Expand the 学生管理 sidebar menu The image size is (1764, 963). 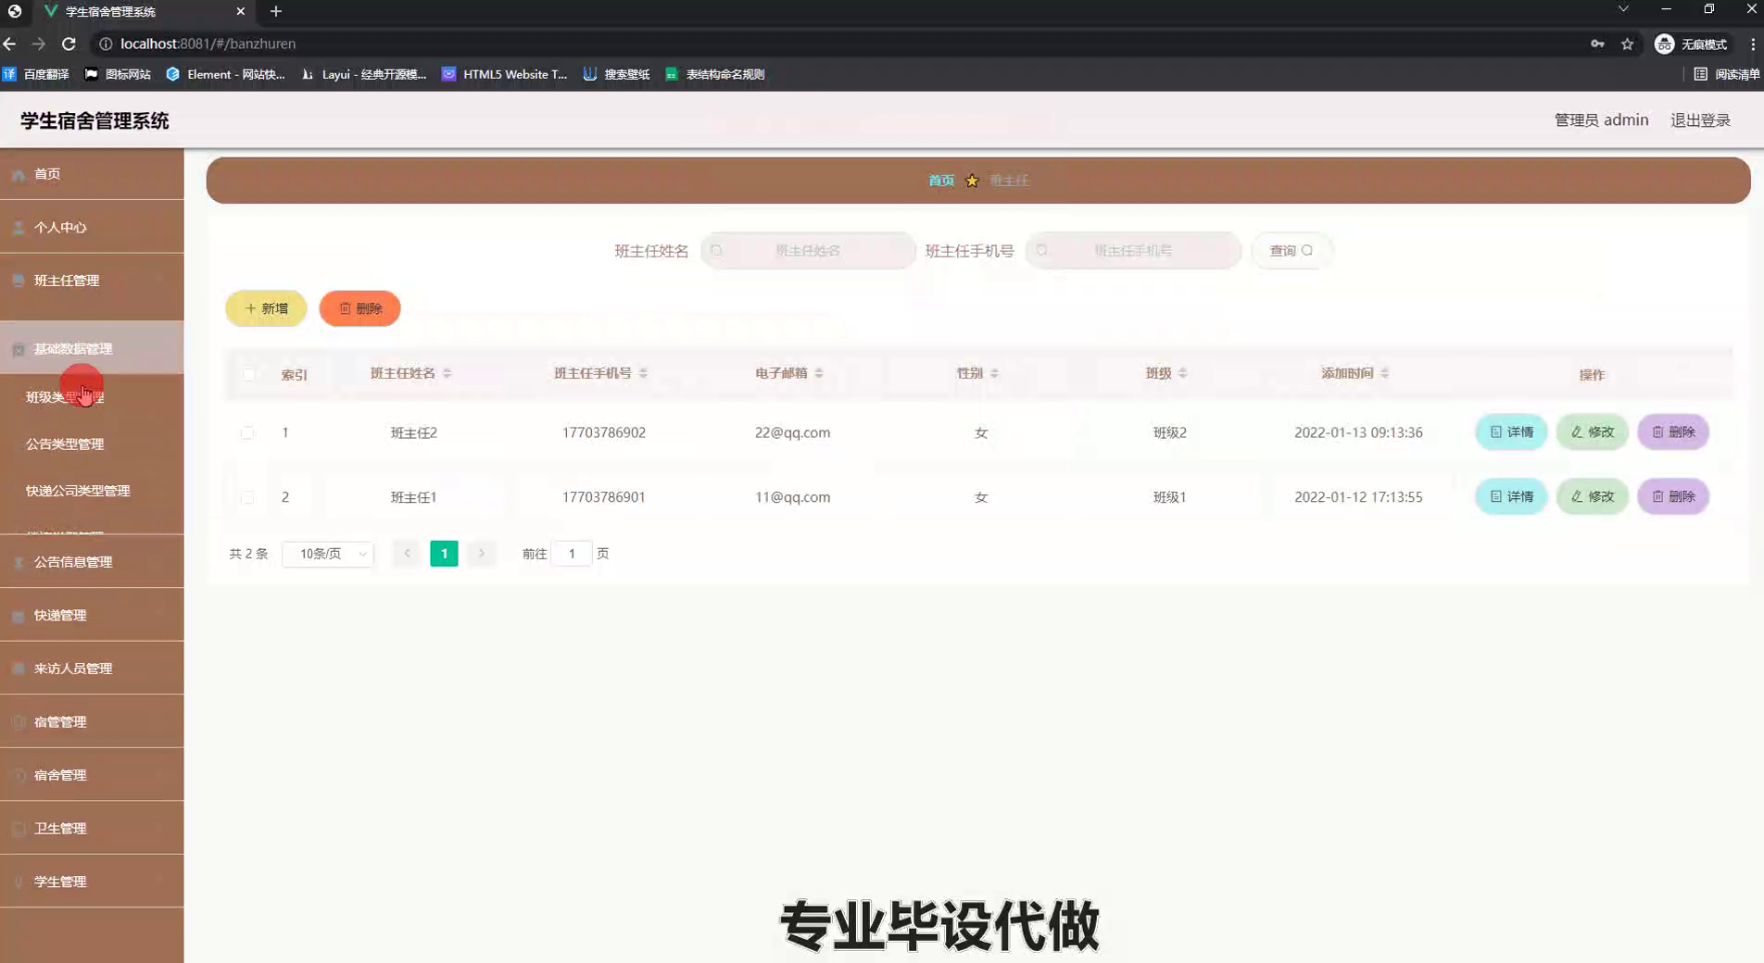click(x=92, y=882)
